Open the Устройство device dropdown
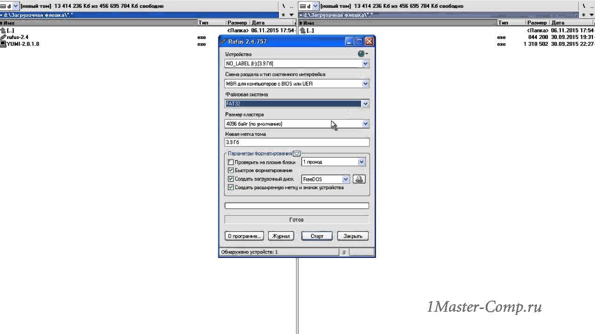The image size is (595, 334). [365, 64]
